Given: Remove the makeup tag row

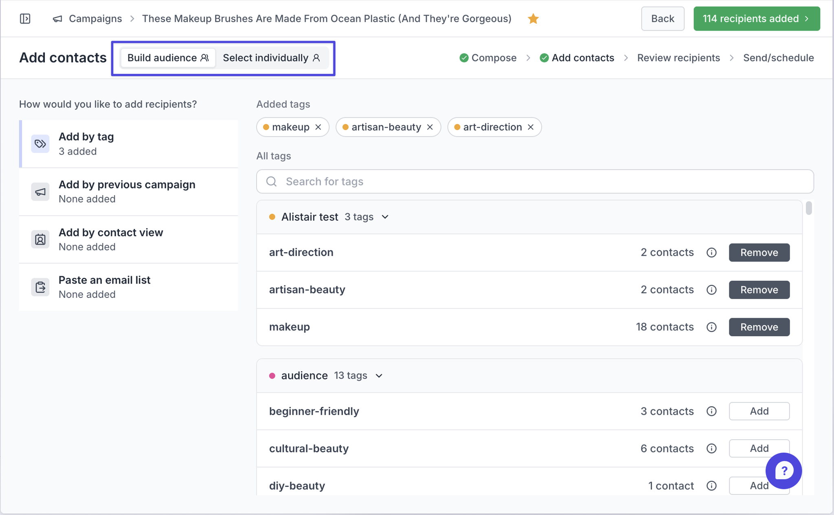Looking at the screenshot, I should point(759,327).
